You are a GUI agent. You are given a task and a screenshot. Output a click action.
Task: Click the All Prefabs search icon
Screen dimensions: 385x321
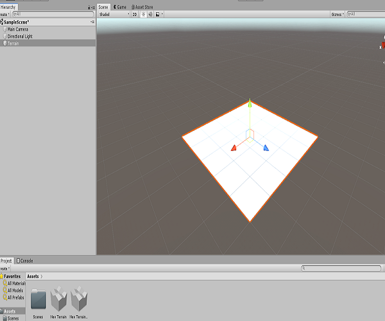pyautogui.click(x=5, y=298)
